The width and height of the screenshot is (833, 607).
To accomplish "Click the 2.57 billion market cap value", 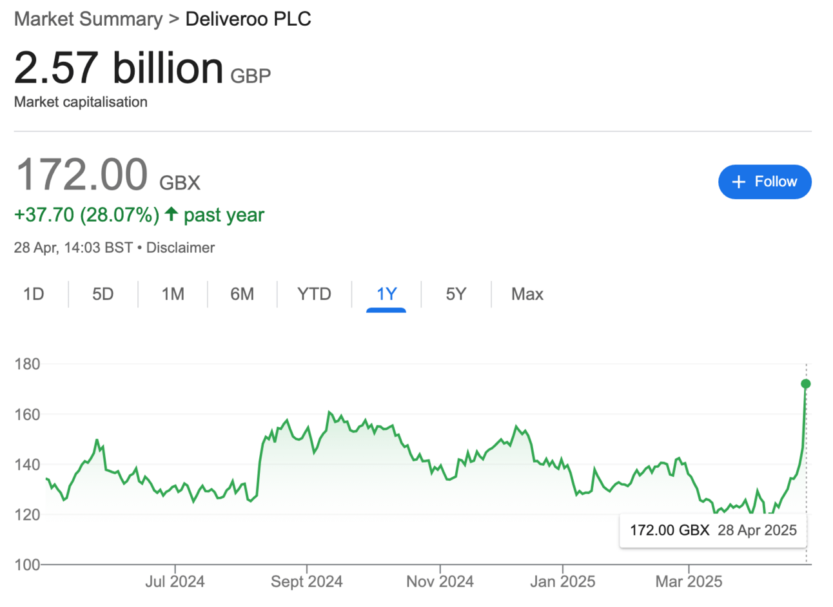I will [x=119, y=68].
